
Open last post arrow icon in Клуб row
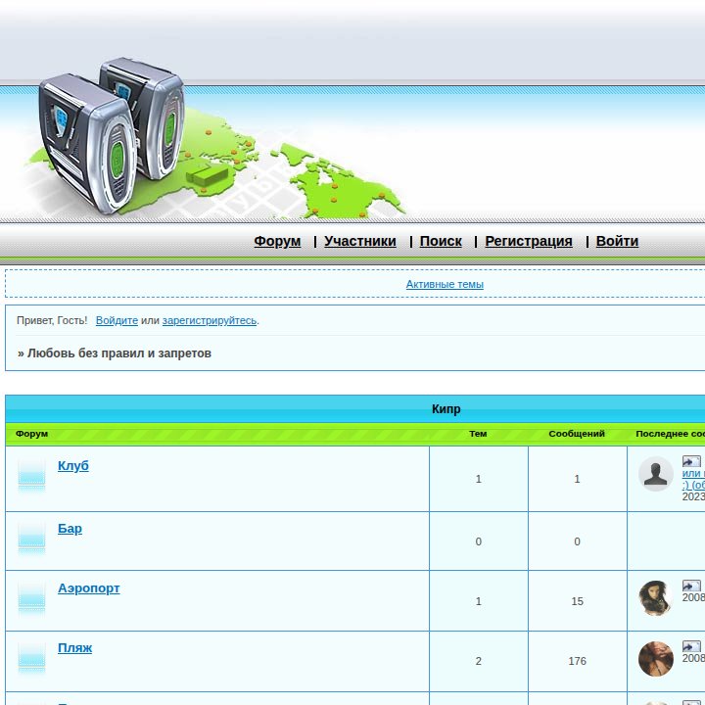click(x=691, y=461)
